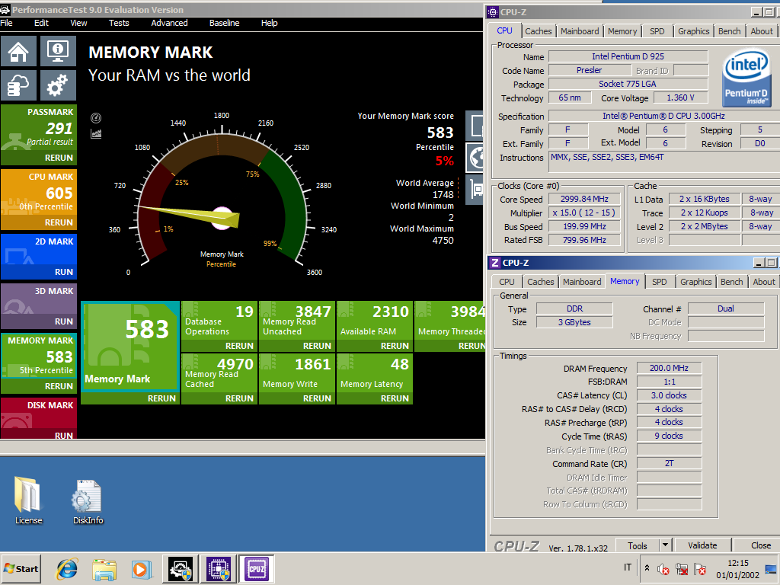The width and height of the screenshot is (780, 585).
Task: Open the Baseline menu
Action: (224, 23)
